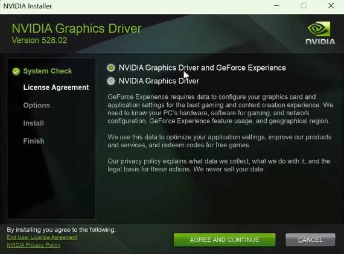Click the AGREE AND CONTINUE button
This screenshot has width=344, height=254.
[x=225, y=240]
